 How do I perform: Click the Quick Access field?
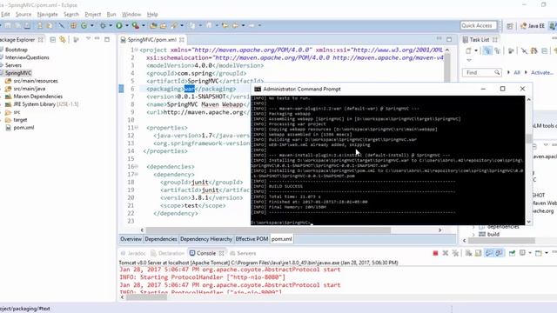tap(478, 25)
